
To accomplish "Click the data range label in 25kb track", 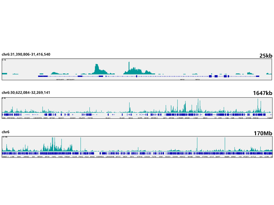I will [x=4, y=60].
